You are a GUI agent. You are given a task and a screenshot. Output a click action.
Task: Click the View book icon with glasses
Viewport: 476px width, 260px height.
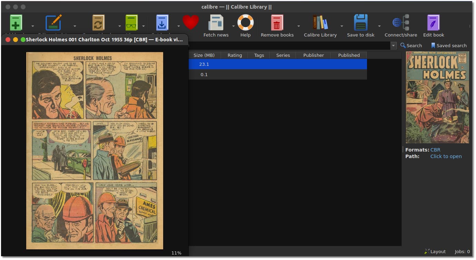135,22
